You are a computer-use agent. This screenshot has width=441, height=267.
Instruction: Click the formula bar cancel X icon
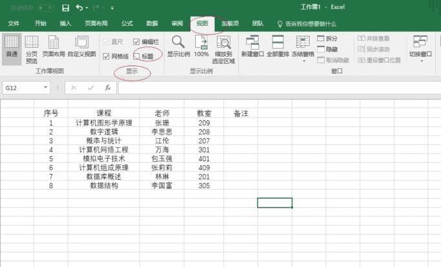point(74,88)
